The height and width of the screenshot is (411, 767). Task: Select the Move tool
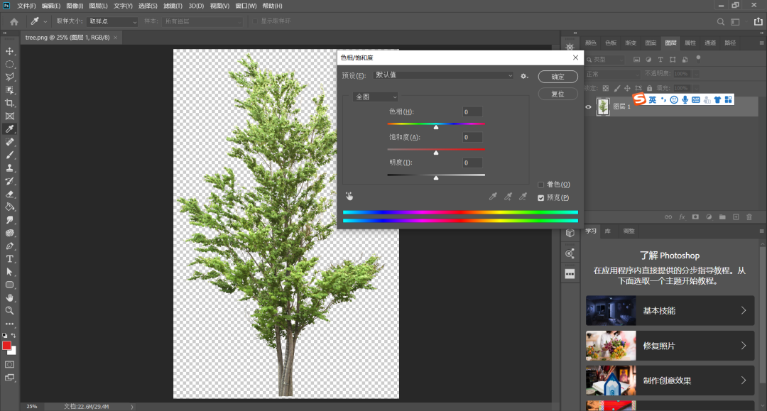tap(9, 51)
